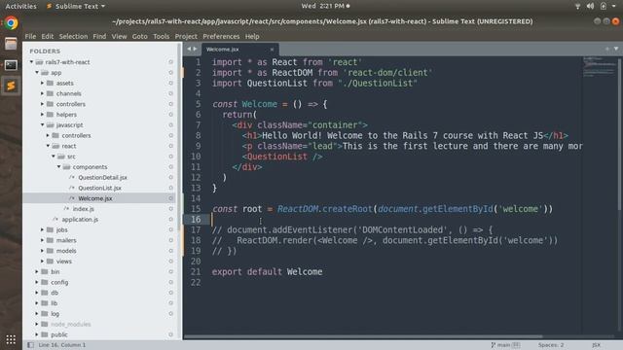Viewport: 623px width, 350px height.
Task: Open the Find menu
Action: tap(99, 36)
